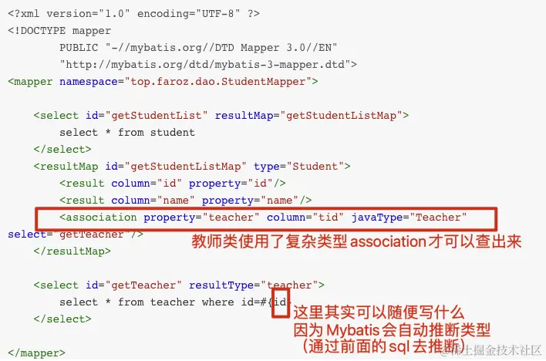546x361 pixels.
Task: Click the 'select * from student' query
Action: [x=127, y=133]
